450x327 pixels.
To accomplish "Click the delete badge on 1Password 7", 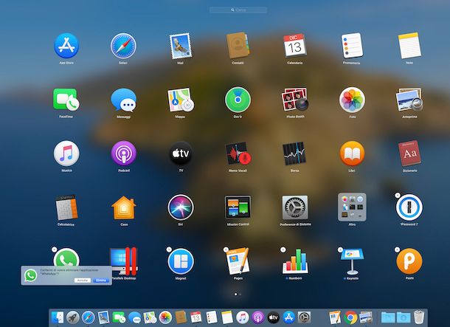I will coord(398,196).
